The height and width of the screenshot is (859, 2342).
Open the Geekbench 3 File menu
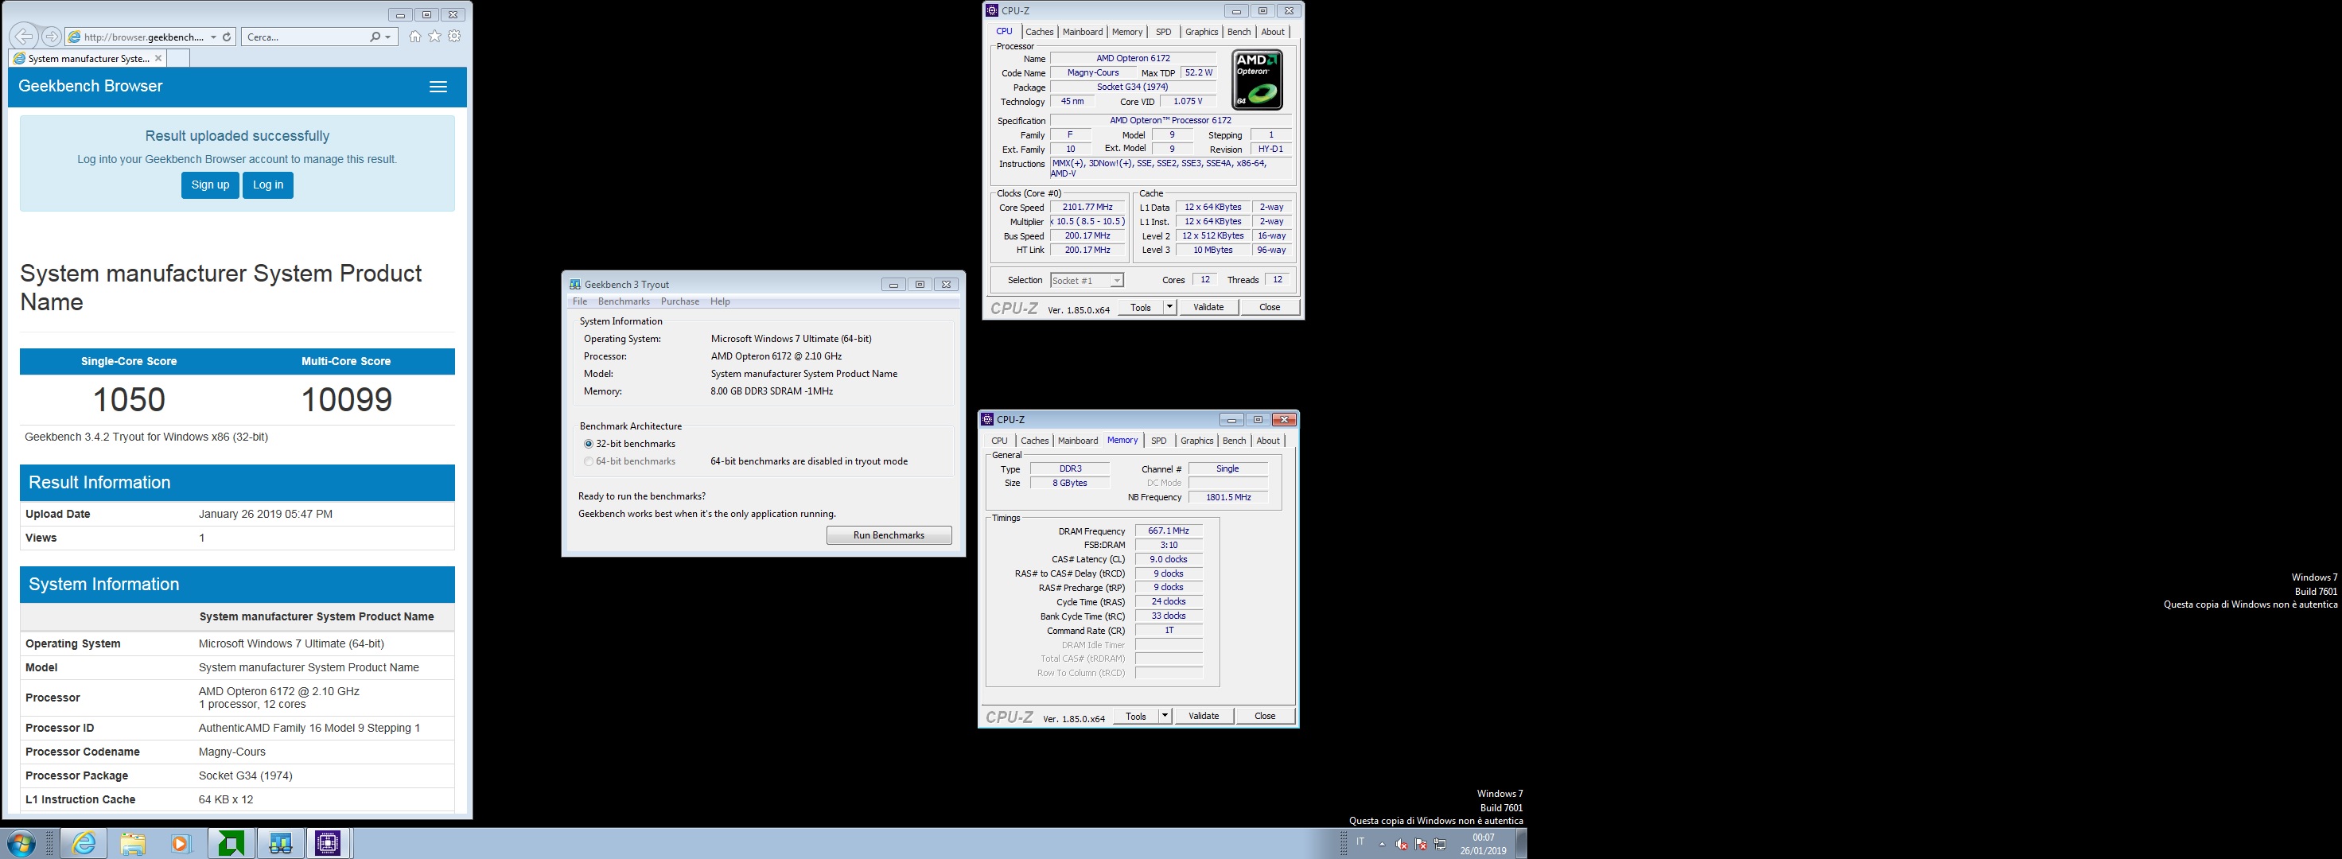[x=580, y=301]
